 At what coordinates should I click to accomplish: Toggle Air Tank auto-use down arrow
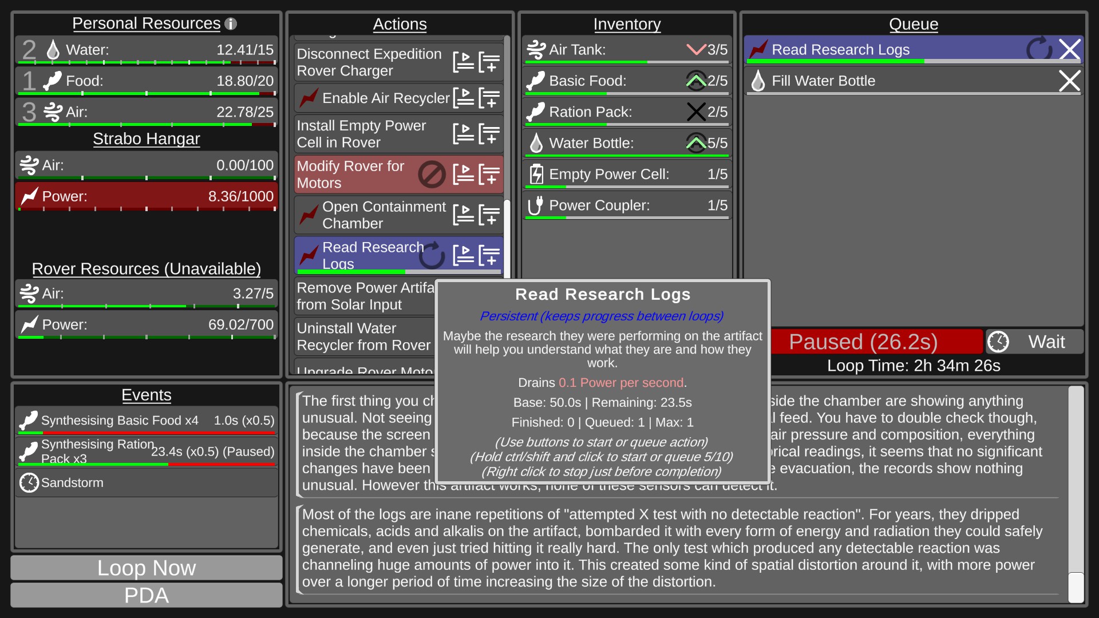(696, 49)
